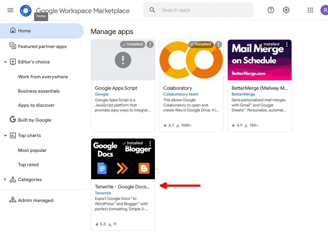This screenshot has width=328, height=240.
Task: Open Marketplace settings via the gear icon
Action: [286, 10]
